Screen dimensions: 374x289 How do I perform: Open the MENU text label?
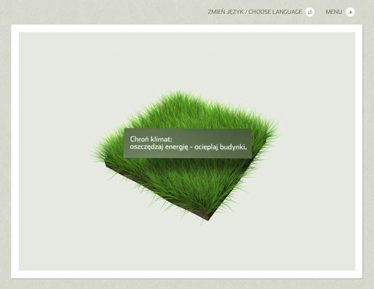pyautogui.click(x=333, y=12)
